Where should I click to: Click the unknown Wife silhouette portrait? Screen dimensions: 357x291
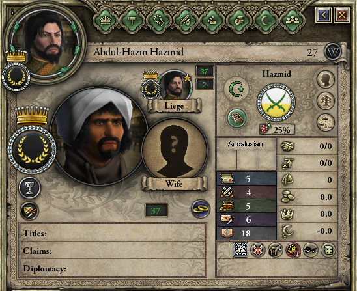[x=175, y=150]
